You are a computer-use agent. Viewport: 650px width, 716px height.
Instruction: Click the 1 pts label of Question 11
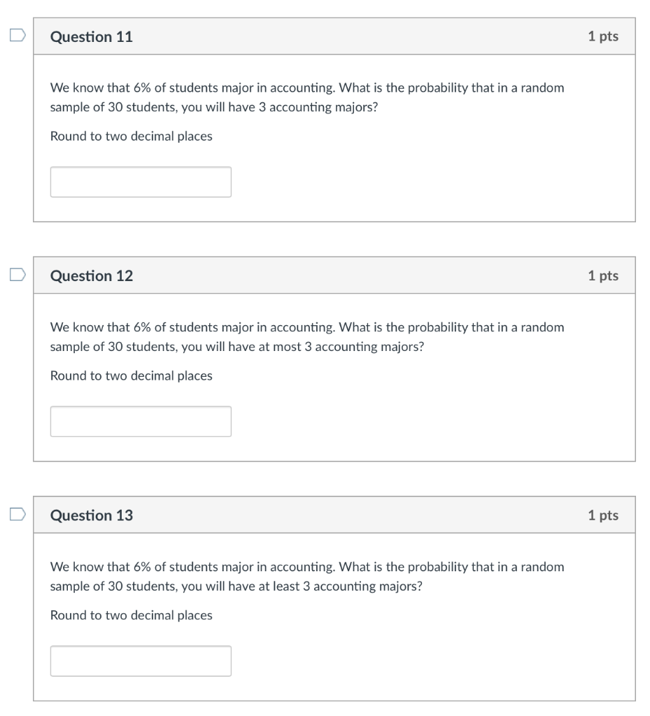(x=603, y=36)
